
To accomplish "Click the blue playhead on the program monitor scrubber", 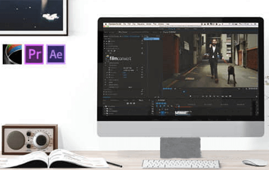I will coord(184,92).
